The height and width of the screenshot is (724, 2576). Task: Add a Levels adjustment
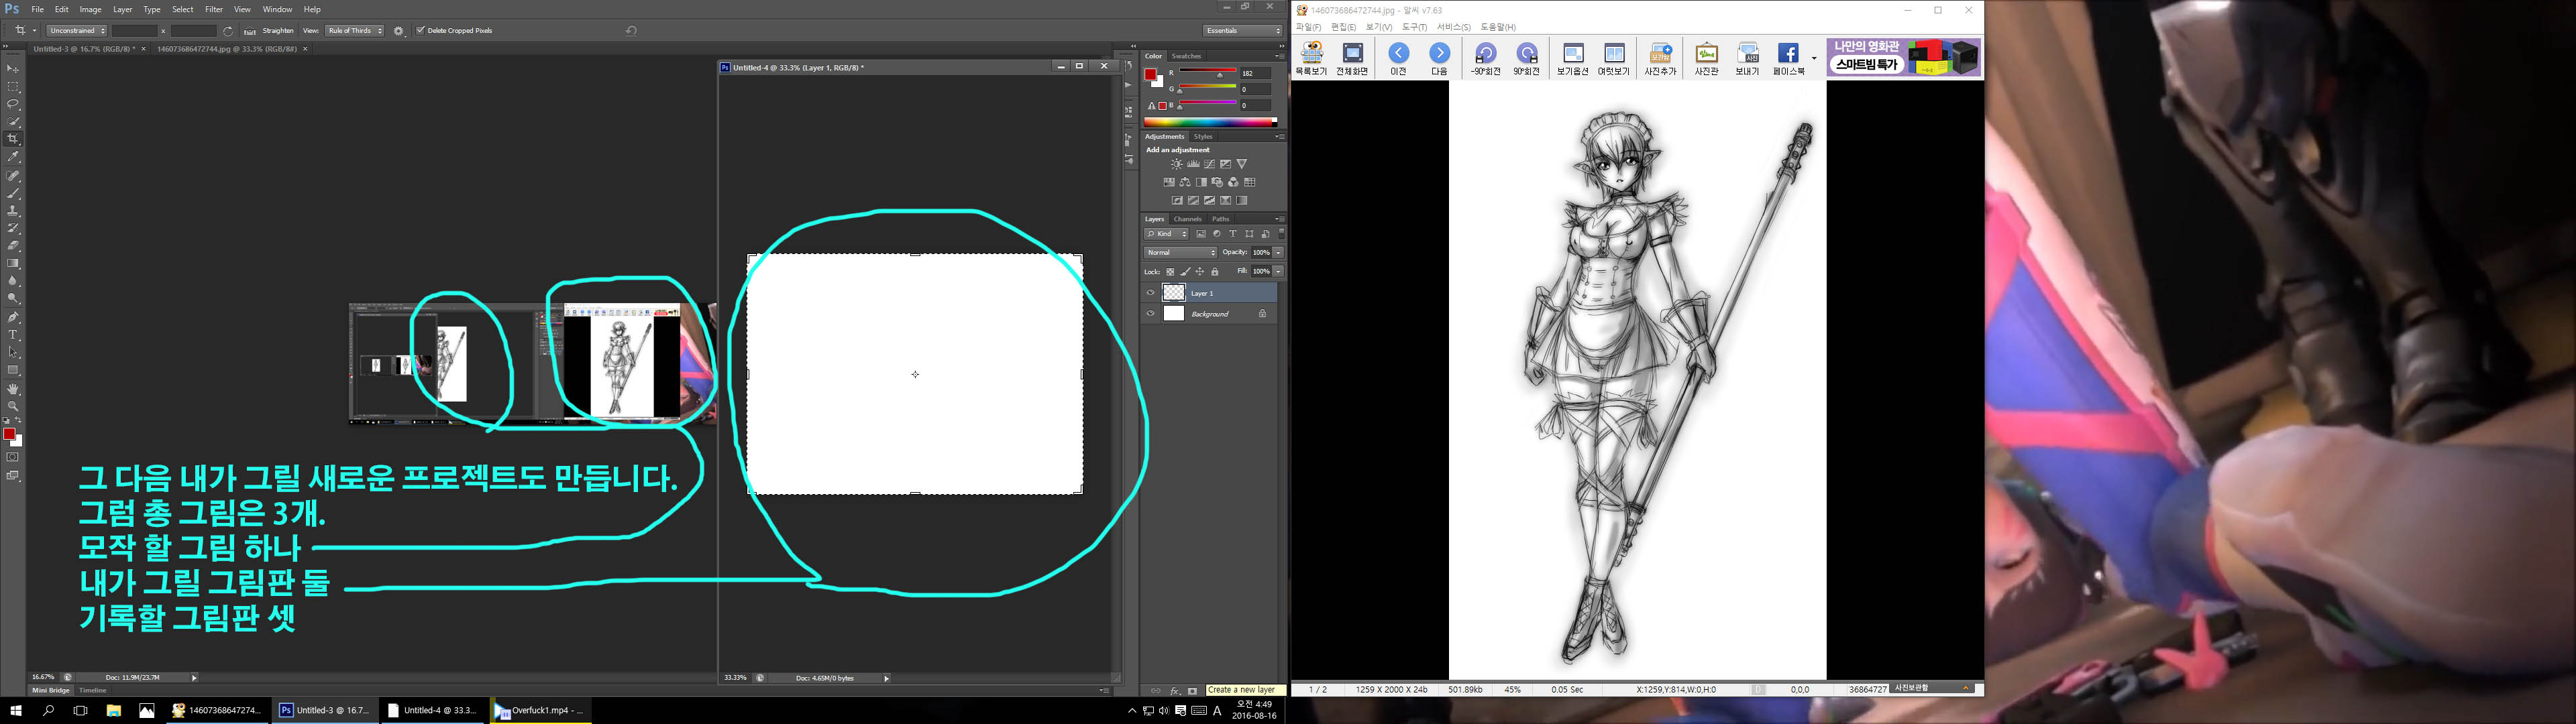(x=1193, y=164)
